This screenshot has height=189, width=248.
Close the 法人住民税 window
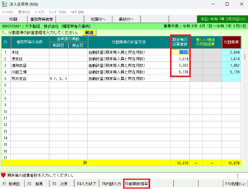coord(242,4)
